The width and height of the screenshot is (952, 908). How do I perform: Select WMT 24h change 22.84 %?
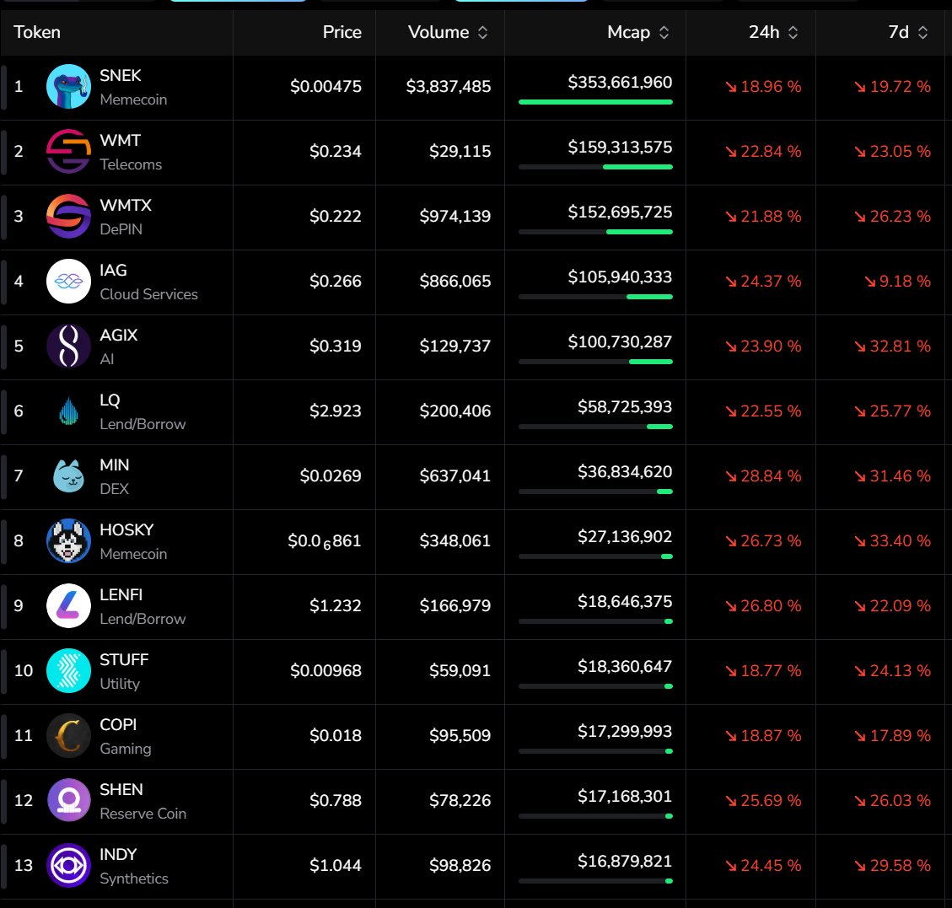763,151
